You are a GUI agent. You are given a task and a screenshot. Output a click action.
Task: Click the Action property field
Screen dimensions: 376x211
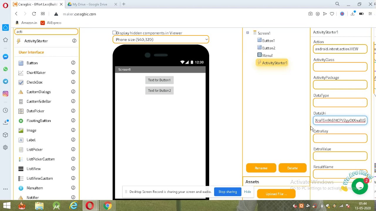[340, 49]
